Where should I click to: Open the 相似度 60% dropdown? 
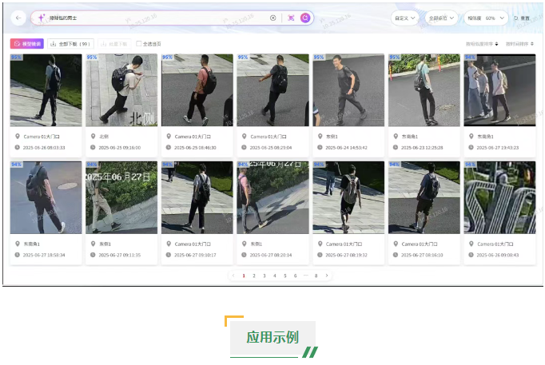tap(486, 18)
